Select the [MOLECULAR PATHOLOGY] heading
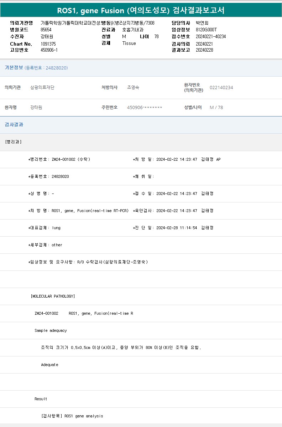Image resolution: width=282 pixels, height=427 pixels. coord(53,296)
